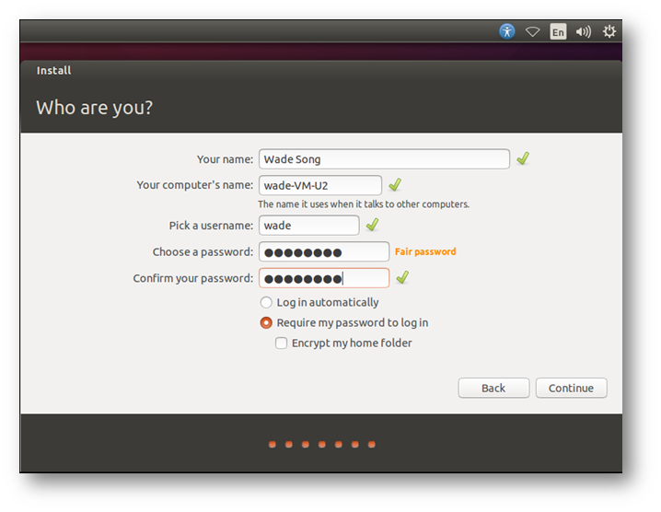Continue to the next install step
The height and width of the screenshot is (512, 661).
coord(571,388)
